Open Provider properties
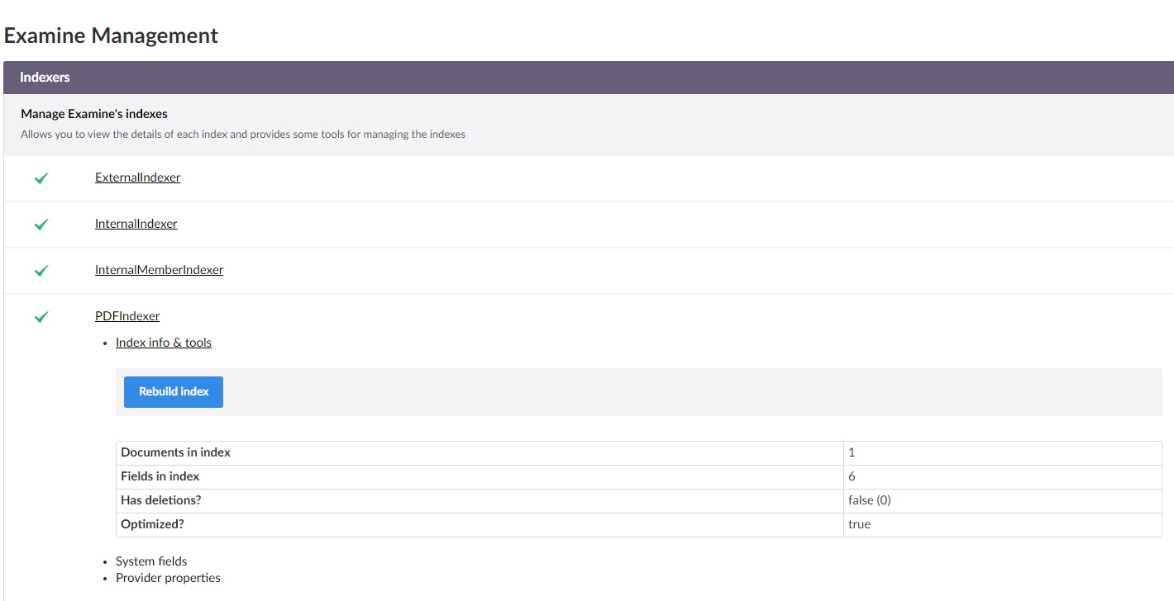Image resolution: width=1174 pixels, height=601 pixels. click(x=168, y=578)
